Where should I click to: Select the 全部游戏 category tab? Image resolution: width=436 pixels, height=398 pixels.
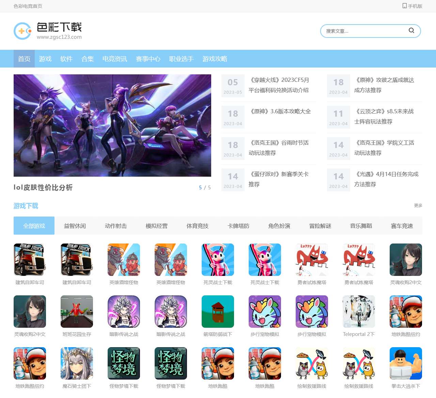pyautogui.click(x=34, y=225)
